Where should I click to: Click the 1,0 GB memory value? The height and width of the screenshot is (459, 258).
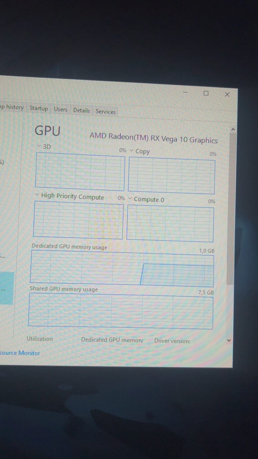click(207, 251)
